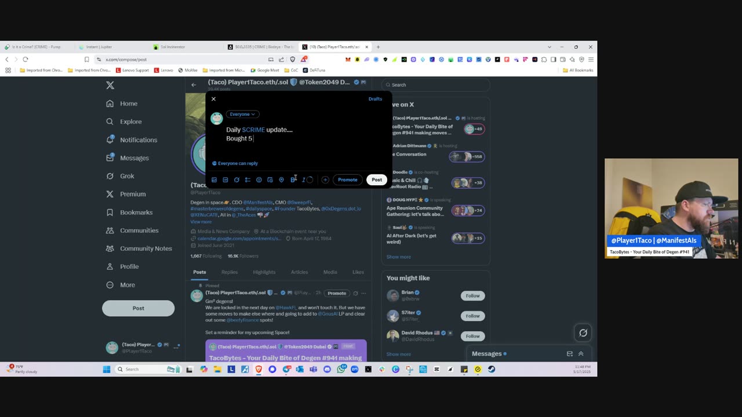The width and height of the screenshot is (742, 417).
Task: Open the Everyone audience dropdown
Action: tap(242, 114)
